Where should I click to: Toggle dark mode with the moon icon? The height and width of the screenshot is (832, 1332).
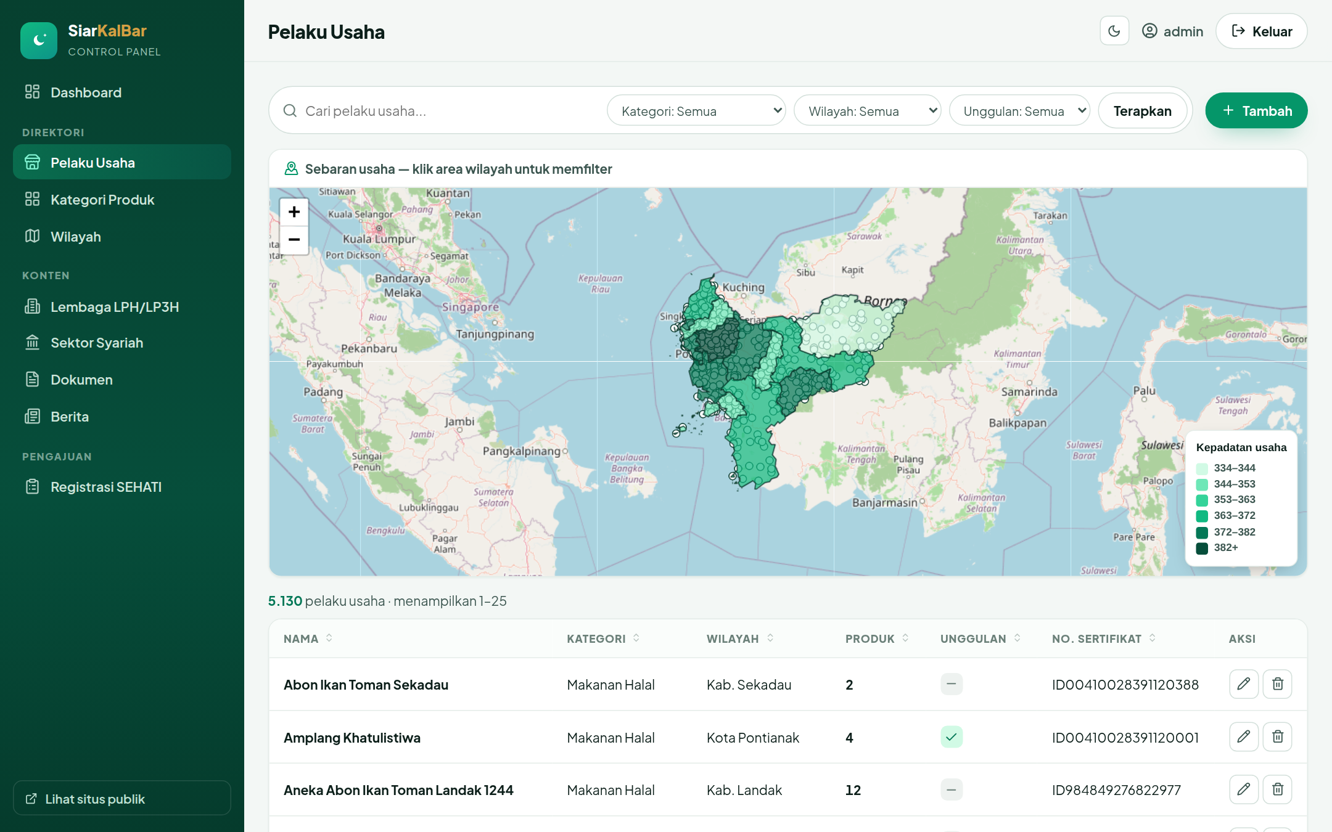(x=1114, y=31)
